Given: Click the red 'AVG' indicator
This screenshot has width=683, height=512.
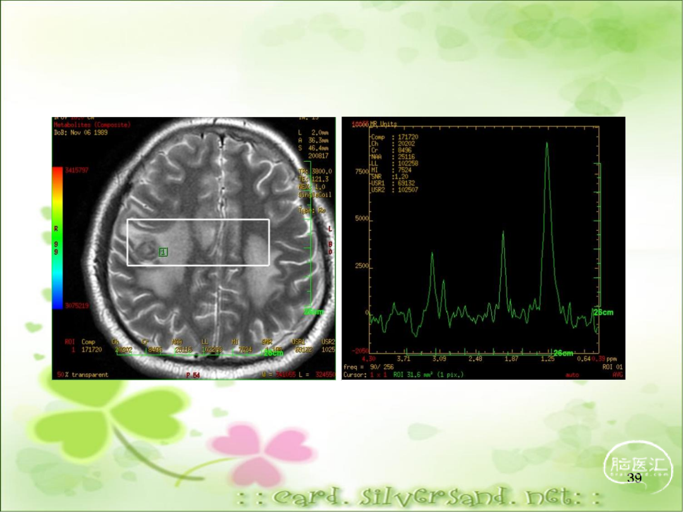Looking at the screenshot, I should point(618,375).
